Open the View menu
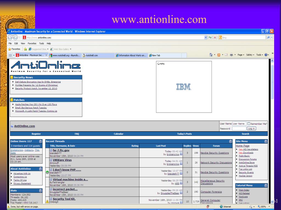The height and width of the screenshot is (210, 281). [x=23, y=43]
